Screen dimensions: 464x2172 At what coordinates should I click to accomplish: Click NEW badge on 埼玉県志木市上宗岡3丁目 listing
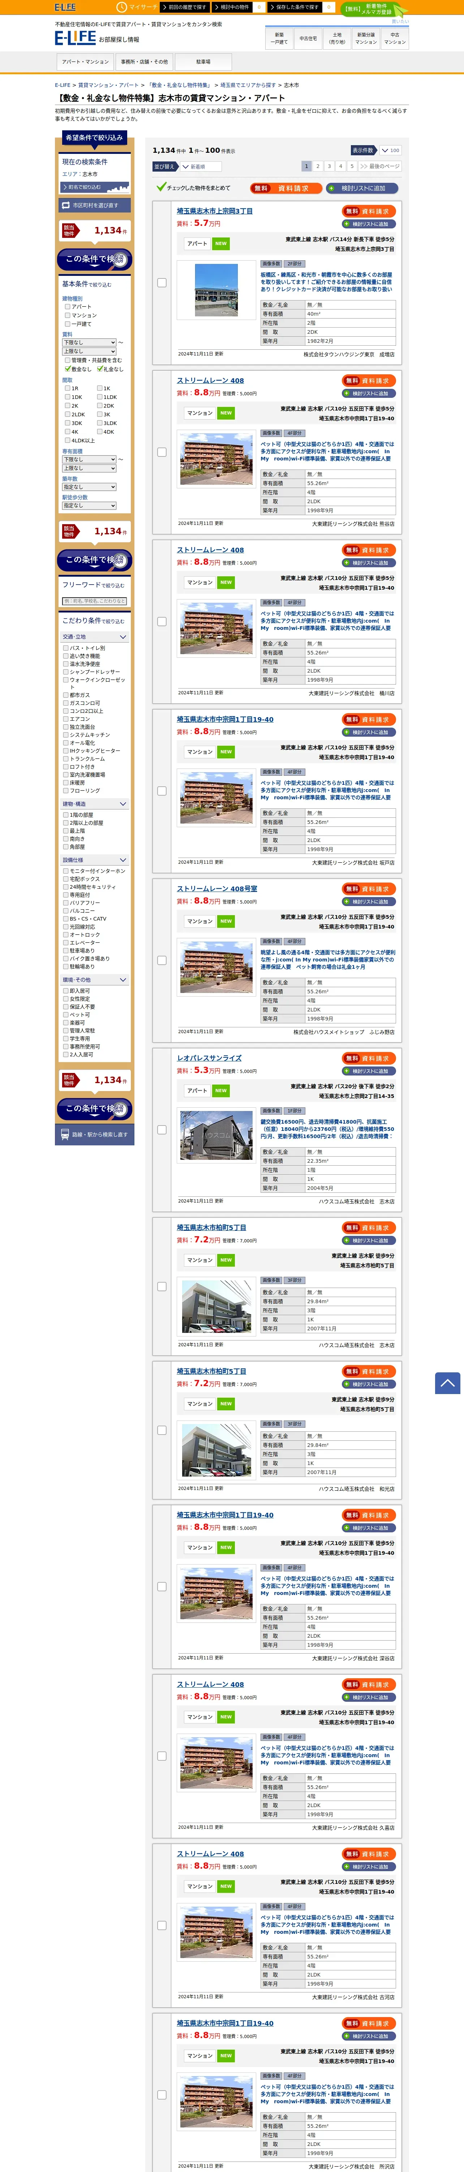click(x=221, y=244)
